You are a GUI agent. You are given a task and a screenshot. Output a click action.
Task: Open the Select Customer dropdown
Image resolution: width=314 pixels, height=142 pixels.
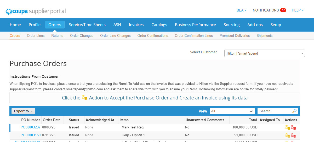tap(265, 53)
